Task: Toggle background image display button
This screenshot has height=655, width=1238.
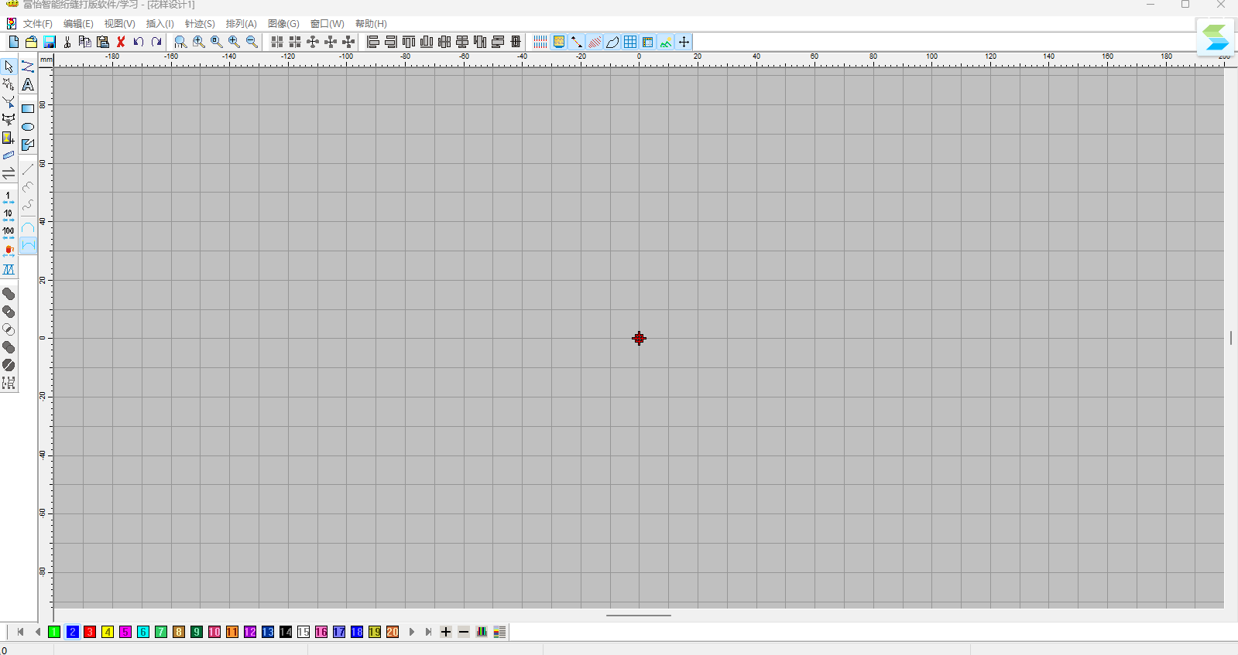Action: click(x=666, y=42)
